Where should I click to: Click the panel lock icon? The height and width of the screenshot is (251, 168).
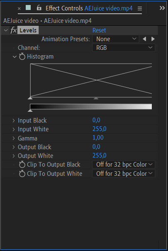[39, 7]
